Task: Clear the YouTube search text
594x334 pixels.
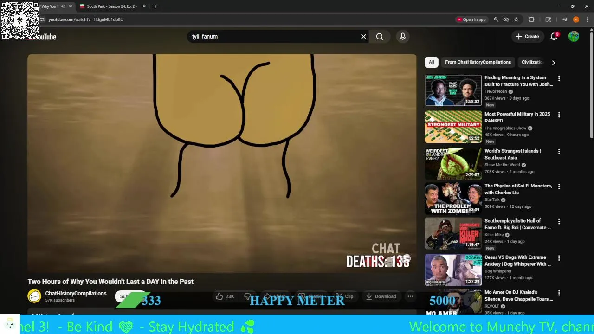Action: point(363,36)
